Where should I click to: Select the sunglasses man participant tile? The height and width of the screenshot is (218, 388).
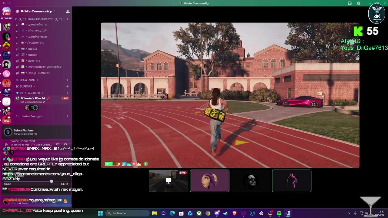[250, 181]
